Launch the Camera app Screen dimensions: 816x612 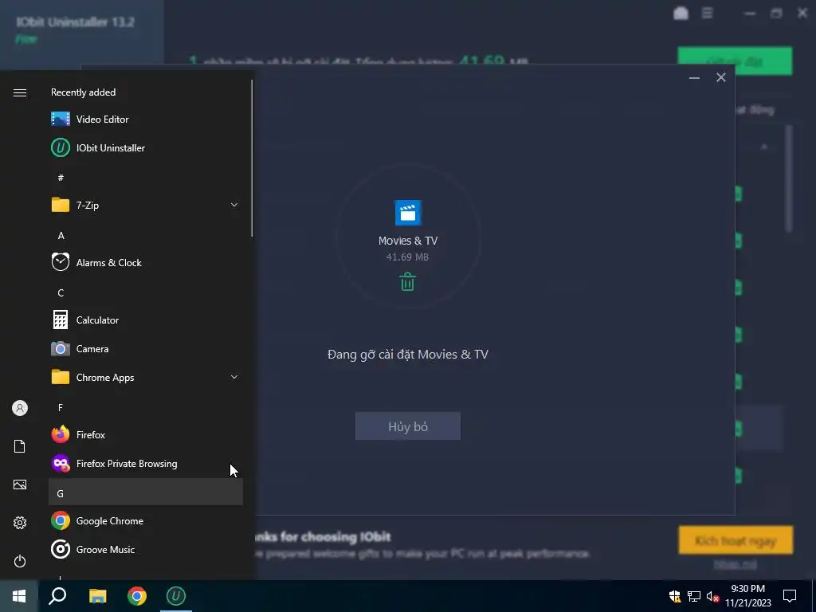(146, 349)
